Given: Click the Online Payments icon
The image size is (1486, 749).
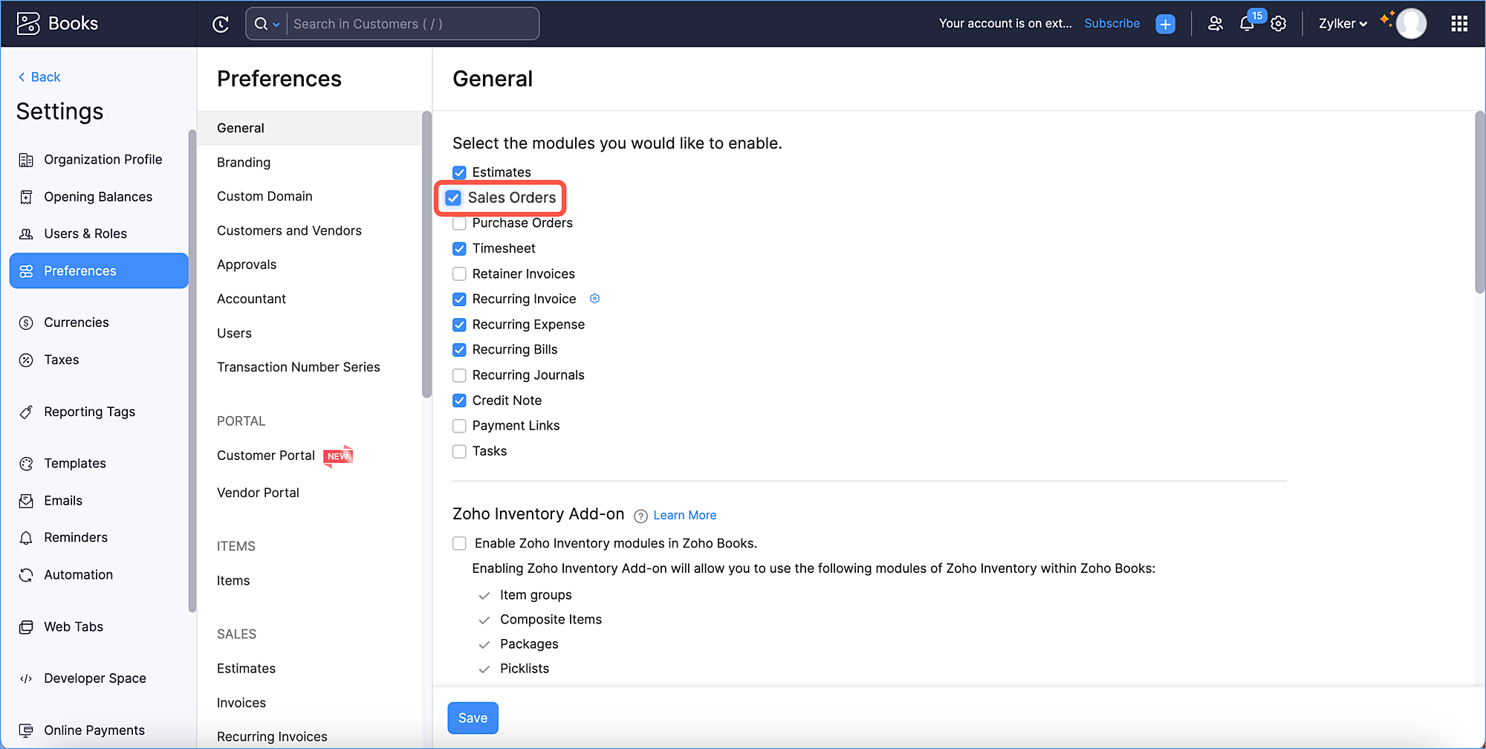Looking at the screenshot, I should coord(26,730).
